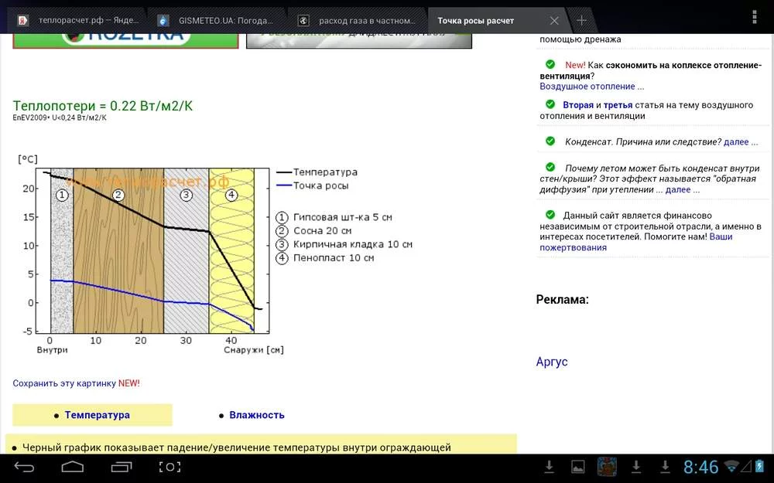The image size is (774, 483).
Task: Click the layer 2 circle marker in the pine section
Action: [118, 196]
